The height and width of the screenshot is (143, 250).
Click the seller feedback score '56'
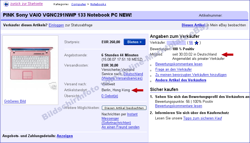click(x=191, y=43)
